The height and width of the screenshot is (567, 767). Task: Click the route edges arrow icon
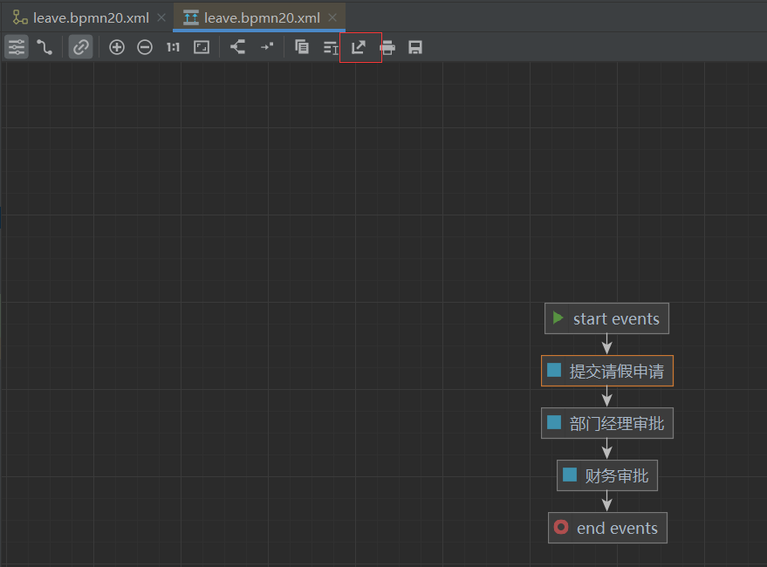(x=267, y=47)
